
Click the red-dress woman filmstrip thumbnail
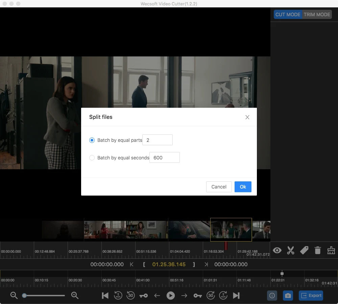105,230
